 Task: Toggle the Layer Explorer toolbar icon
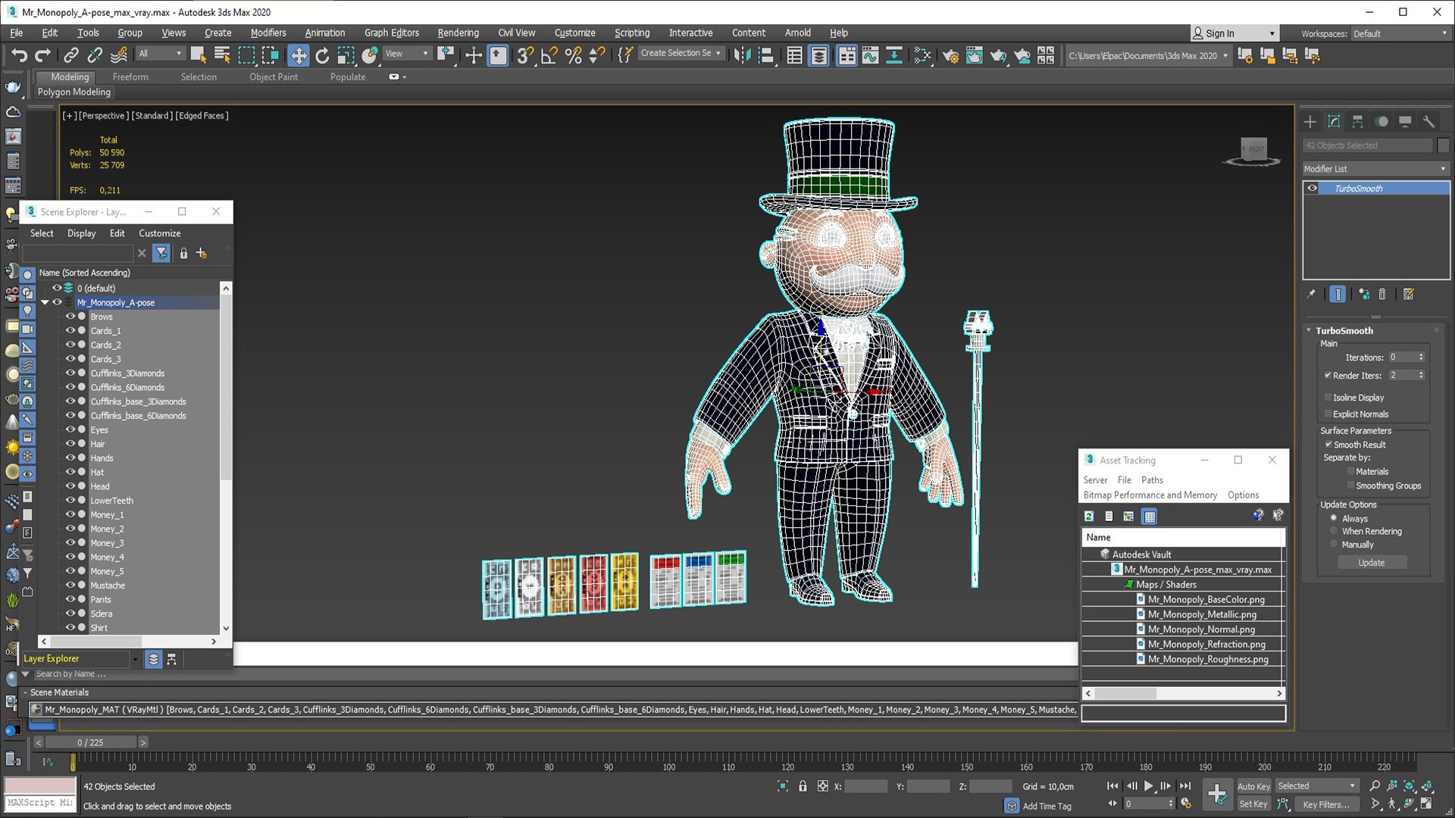pyautogui.click(x=819, y=55)
